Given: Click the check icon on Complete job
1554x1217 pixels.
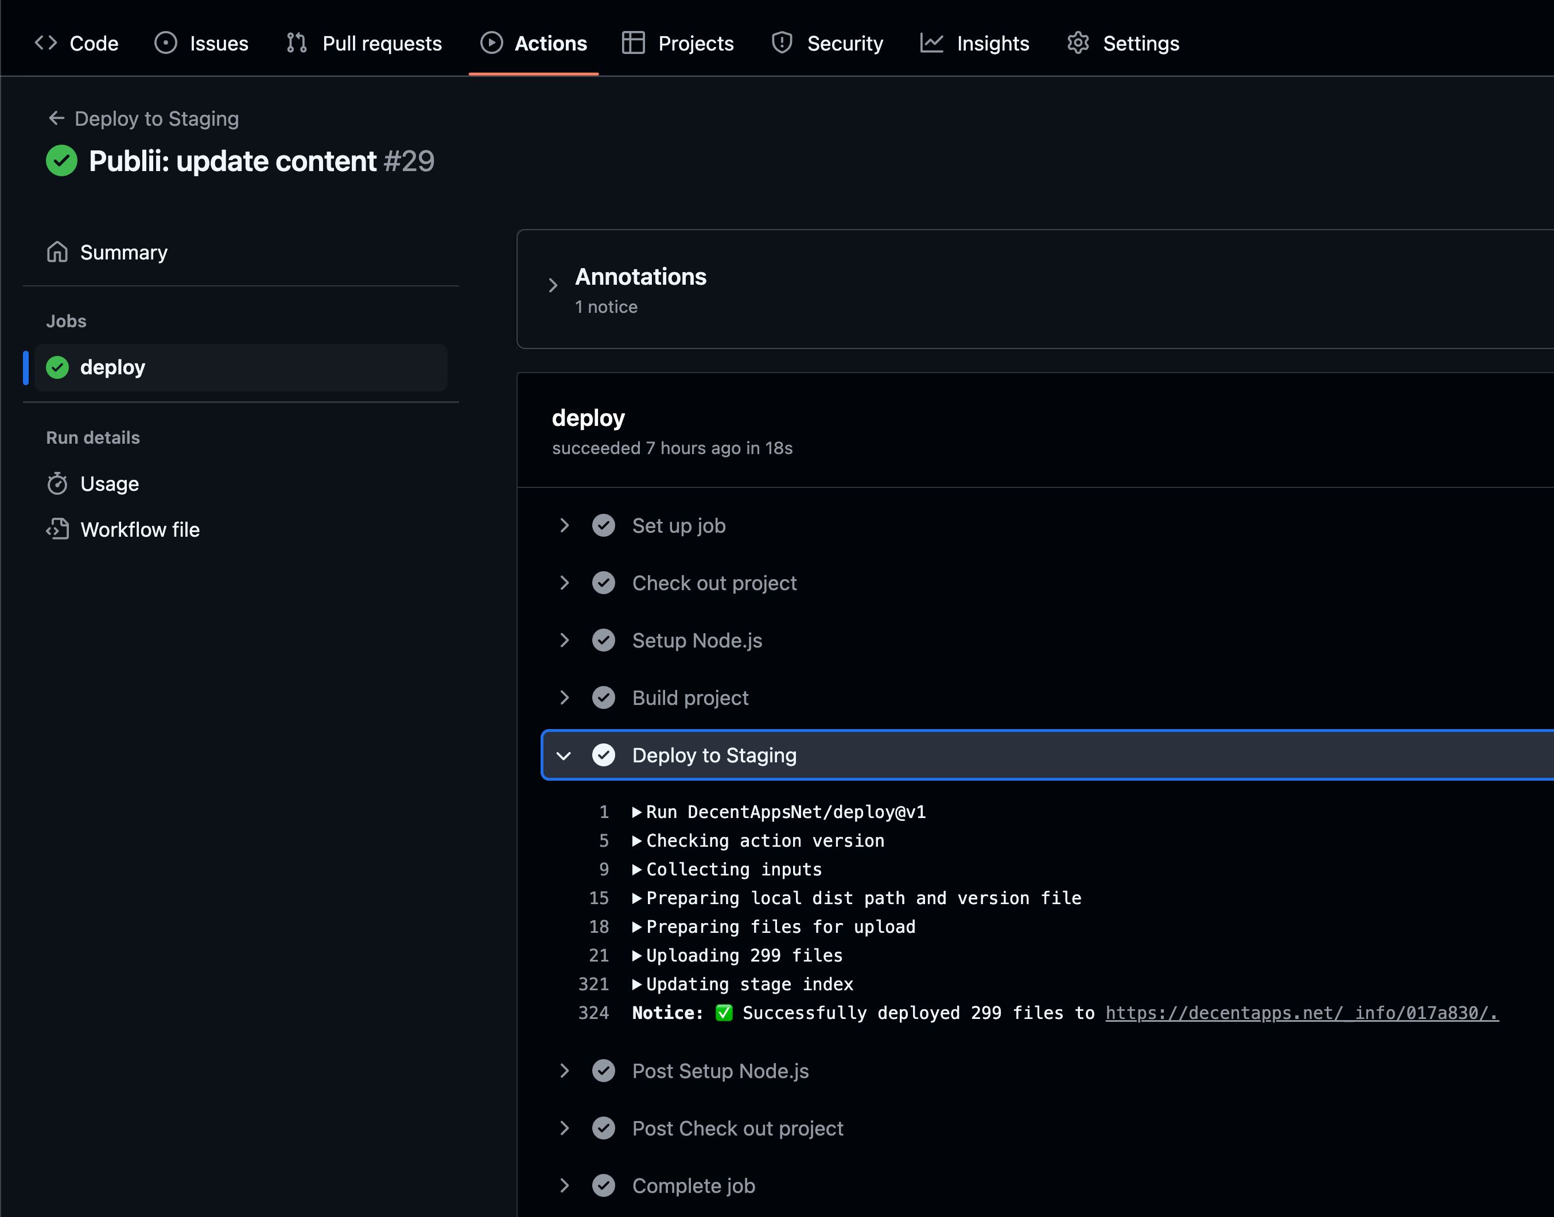Looking at the screenshot, I should (x=604, y=1185).
